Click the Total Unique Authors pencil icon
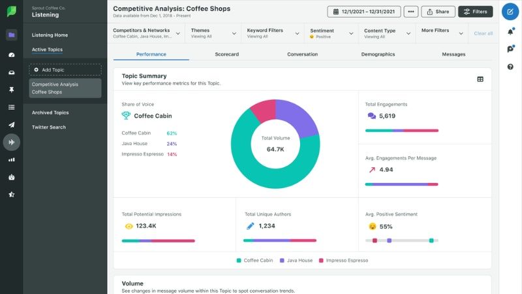The image size is (522, 294). [x=251, y=226]
